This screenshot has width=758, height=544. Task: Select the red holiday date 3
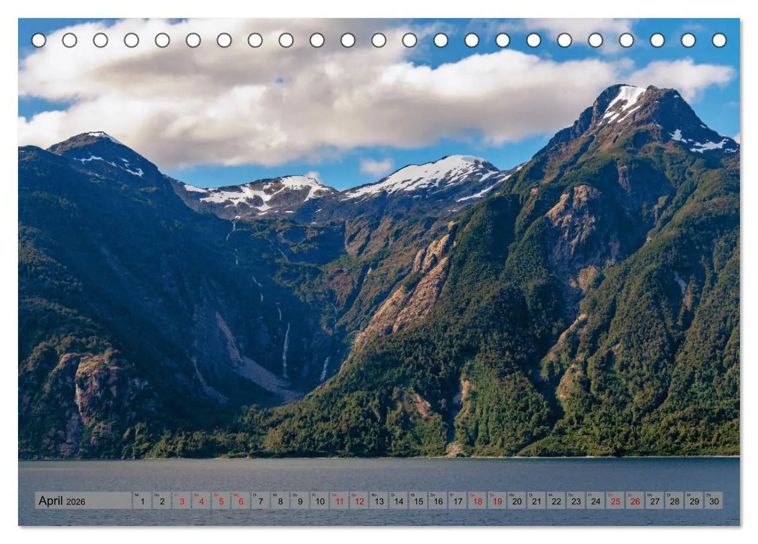[x=182, y=500]
